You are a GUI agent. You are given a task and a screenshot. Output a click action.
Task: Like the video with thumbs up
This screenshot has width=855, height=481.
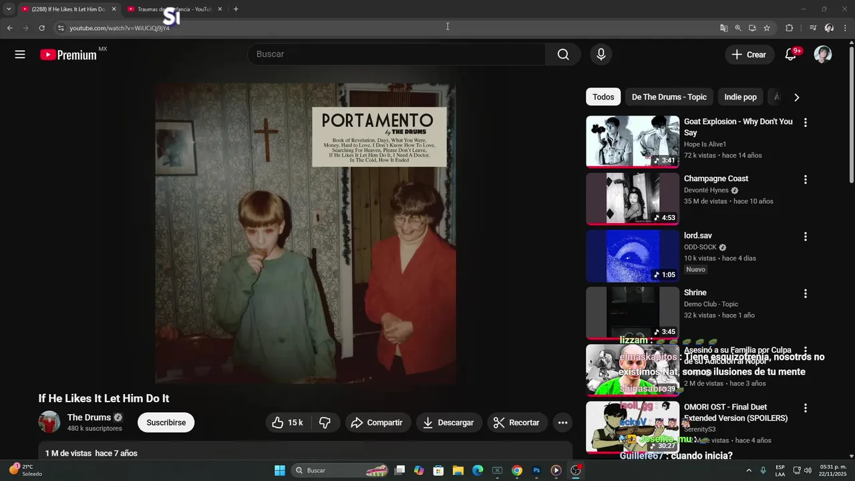(287, 422)
